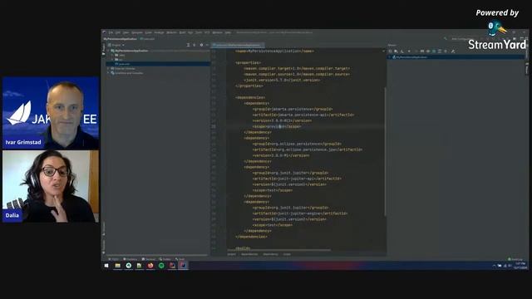Image resolution: width=532 pixels, height=299 pixels.
Task: Click the scope breadcrumb
Action: pos(287,254)
